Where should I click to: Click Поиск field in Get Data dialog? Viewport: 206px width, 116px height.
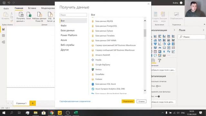(x=73, y=15)
